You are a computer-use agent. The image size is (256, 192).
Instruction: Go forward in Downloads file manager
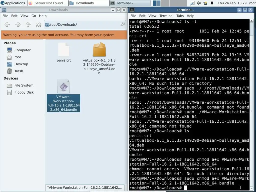coord(18,24)
